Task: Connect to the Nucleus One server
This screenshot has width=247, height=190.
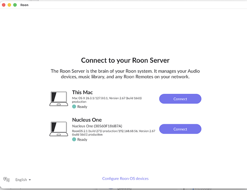Action: tap(180, 129)
